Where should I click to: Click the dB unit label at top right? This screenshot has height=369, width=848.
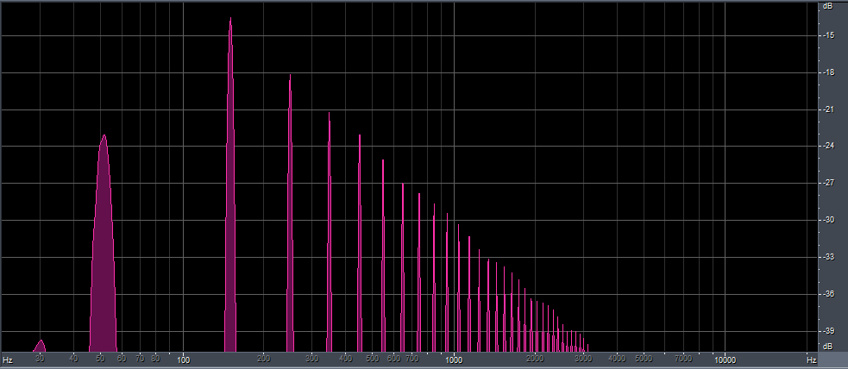pos(827,6)
